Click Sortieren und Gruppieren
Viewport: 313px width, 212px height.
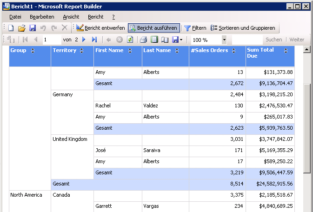pyautogui.click(x=244, y=28)
